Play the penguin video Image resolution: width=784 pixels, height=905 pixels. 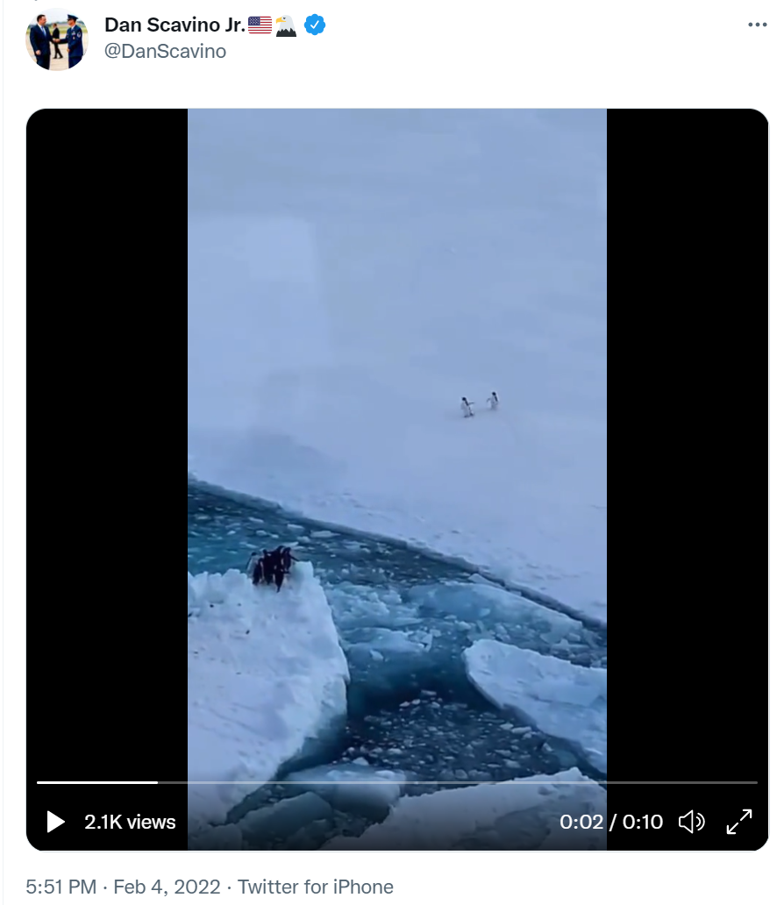(x=55, y=822)
